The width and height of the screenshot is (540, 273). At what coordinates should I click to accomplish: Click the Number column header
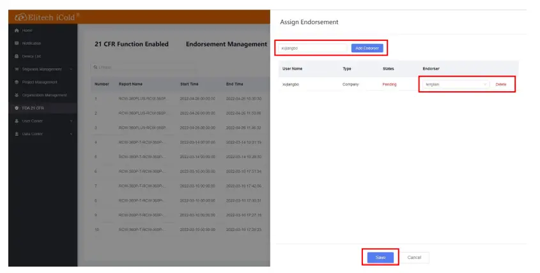(x=102, y=84)
